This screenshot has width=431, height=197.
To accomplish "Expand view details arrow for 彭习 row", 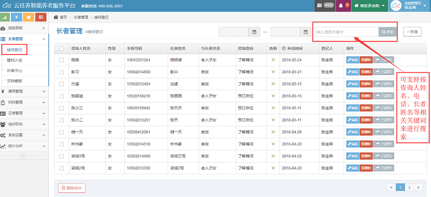I will click(273, 72).
